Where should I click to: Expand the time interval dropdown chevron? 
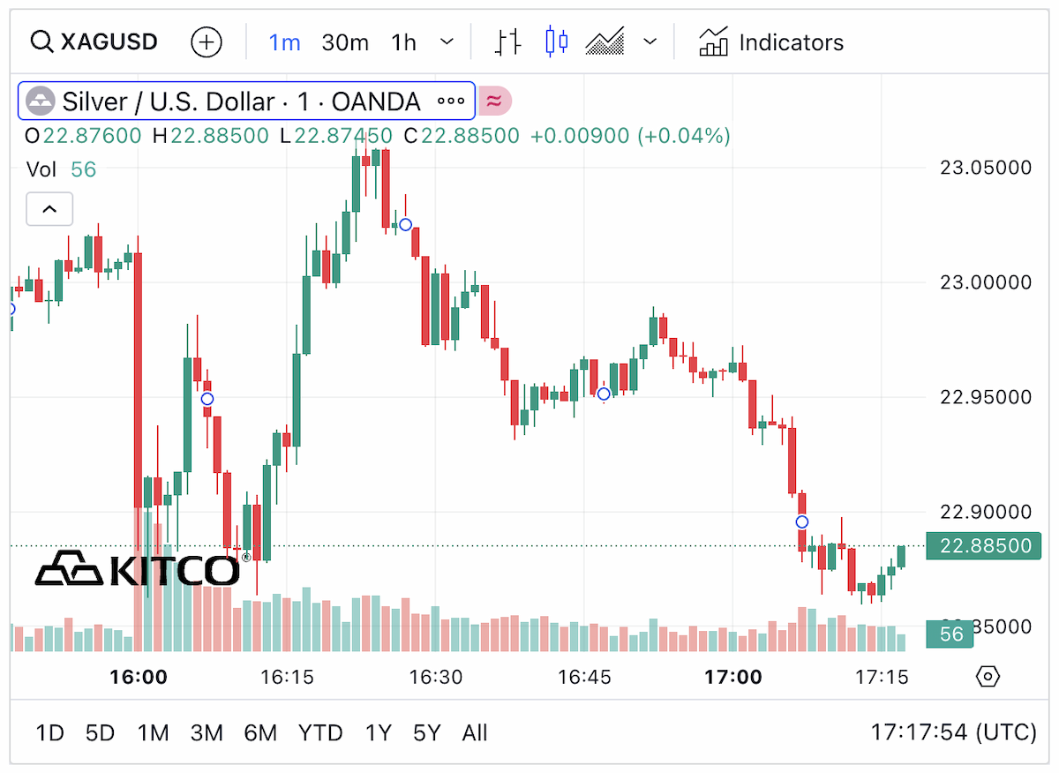tap(447, 41)
